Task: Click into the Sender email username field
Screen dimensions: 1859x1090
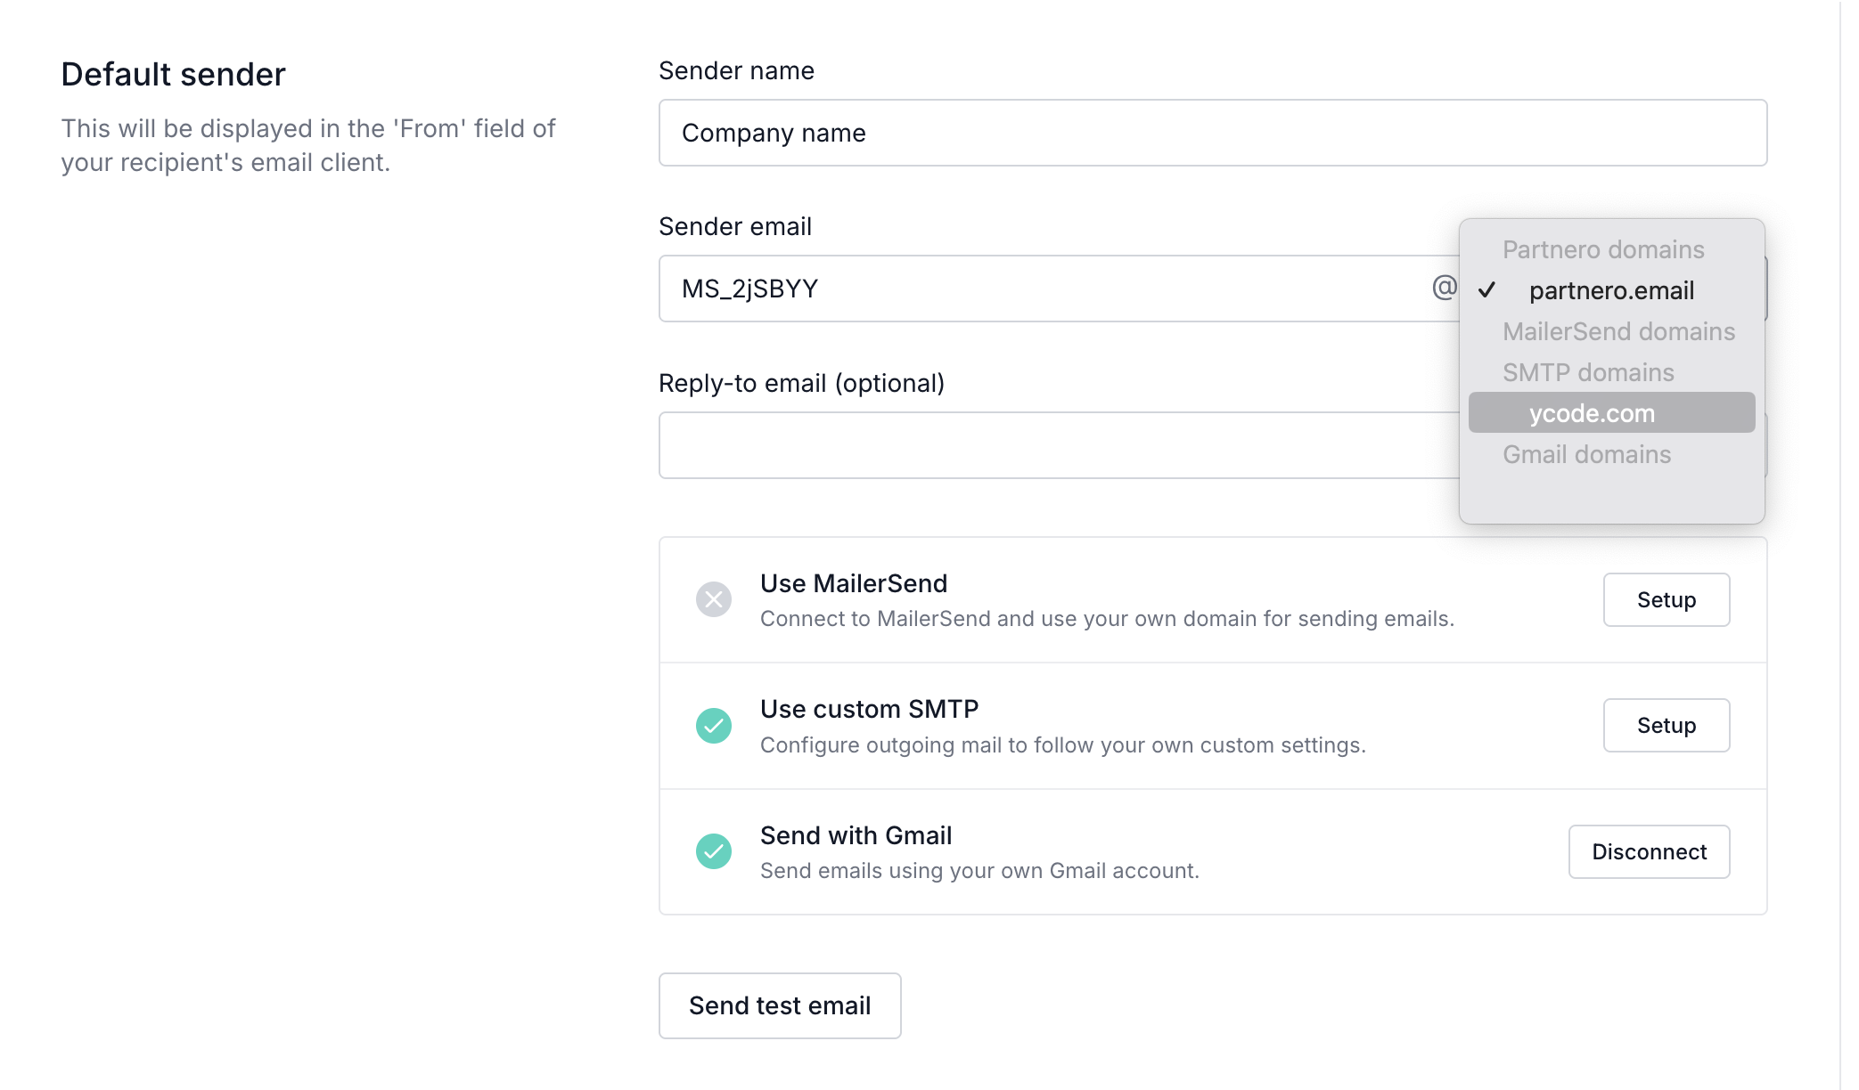Action: 1043,289
